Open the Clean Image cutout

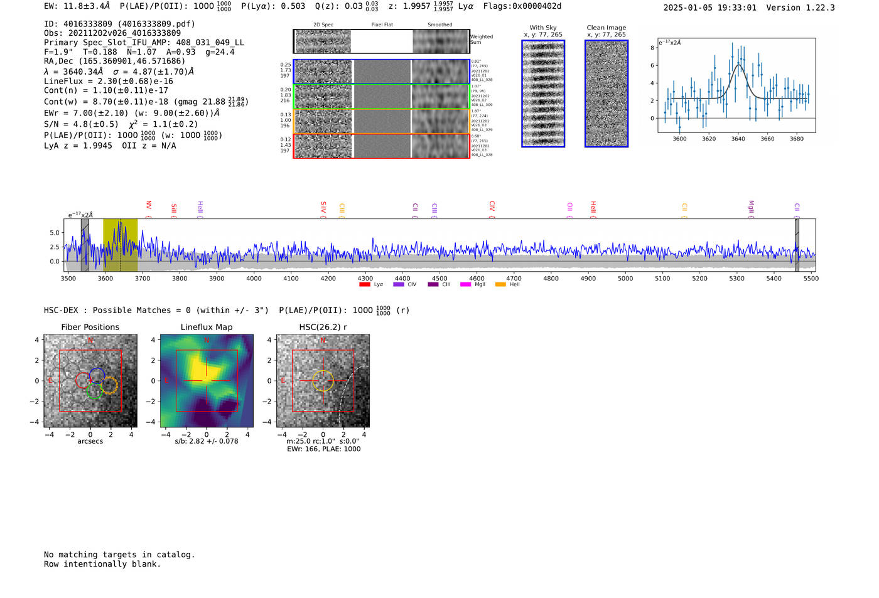click(607, 93)
